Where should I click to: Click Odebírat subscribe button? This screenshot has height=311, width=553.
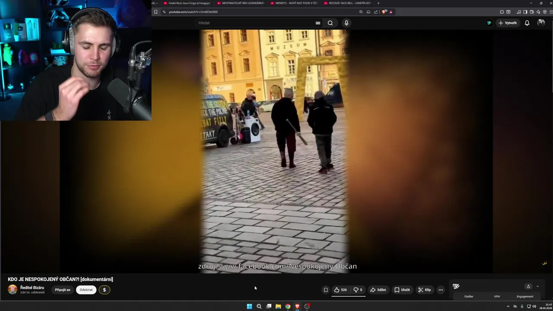[86, 290]
